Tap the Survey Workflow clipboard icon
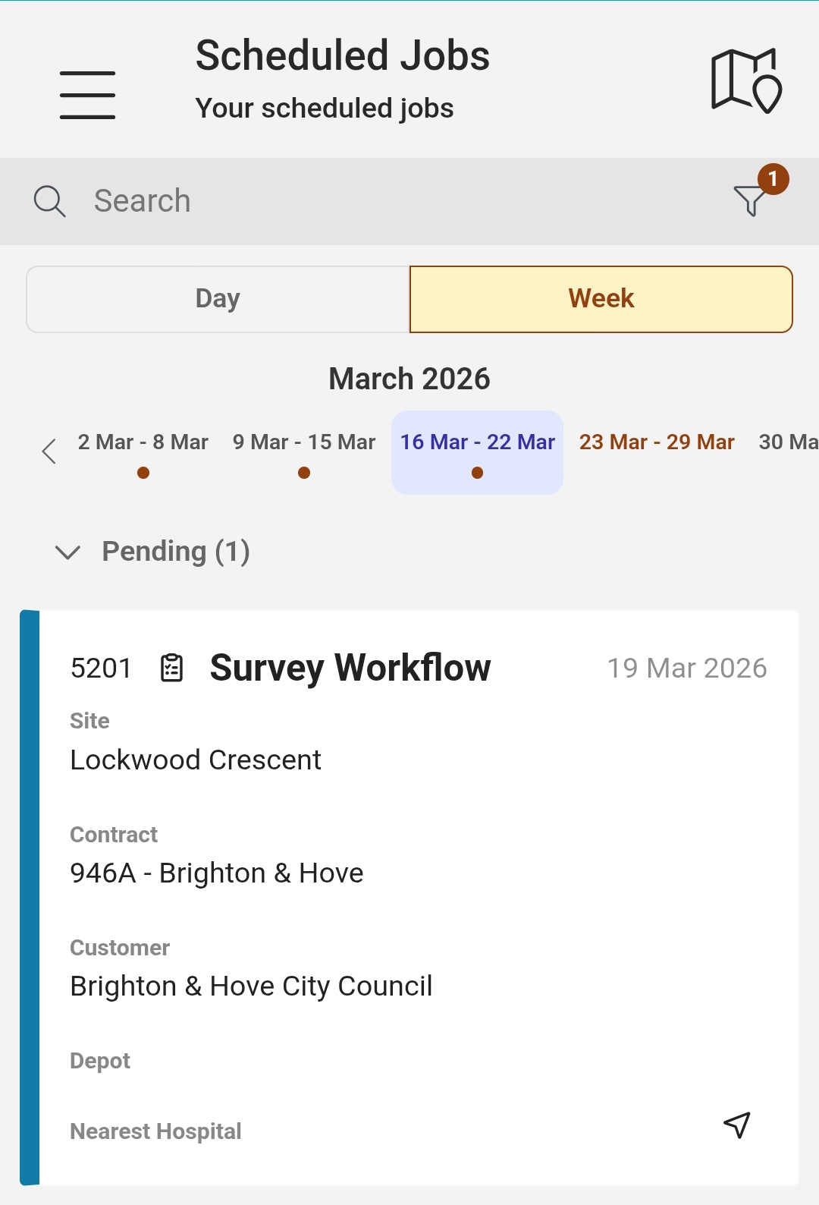The image size is (819, 1205). [172, 669]
